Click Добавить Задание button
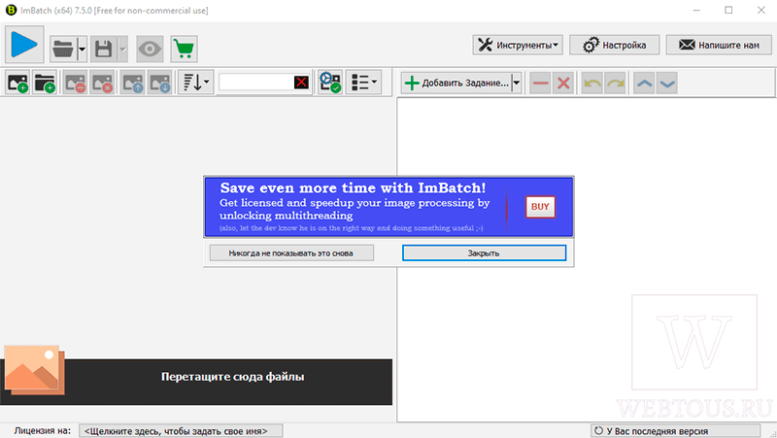 (x=456, y=83)
